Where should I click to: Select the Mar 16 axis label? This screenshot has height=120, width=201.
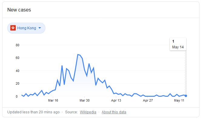53,100
